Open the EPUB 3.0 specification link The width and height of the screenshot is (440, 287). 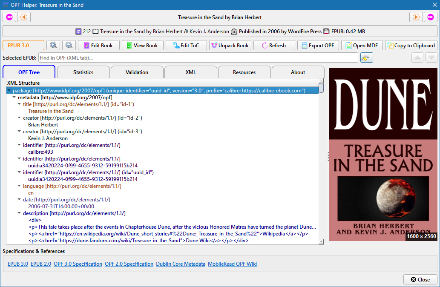18,264
